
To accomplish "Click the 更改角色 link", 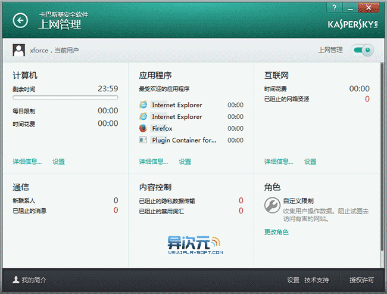I will [276, 232].
